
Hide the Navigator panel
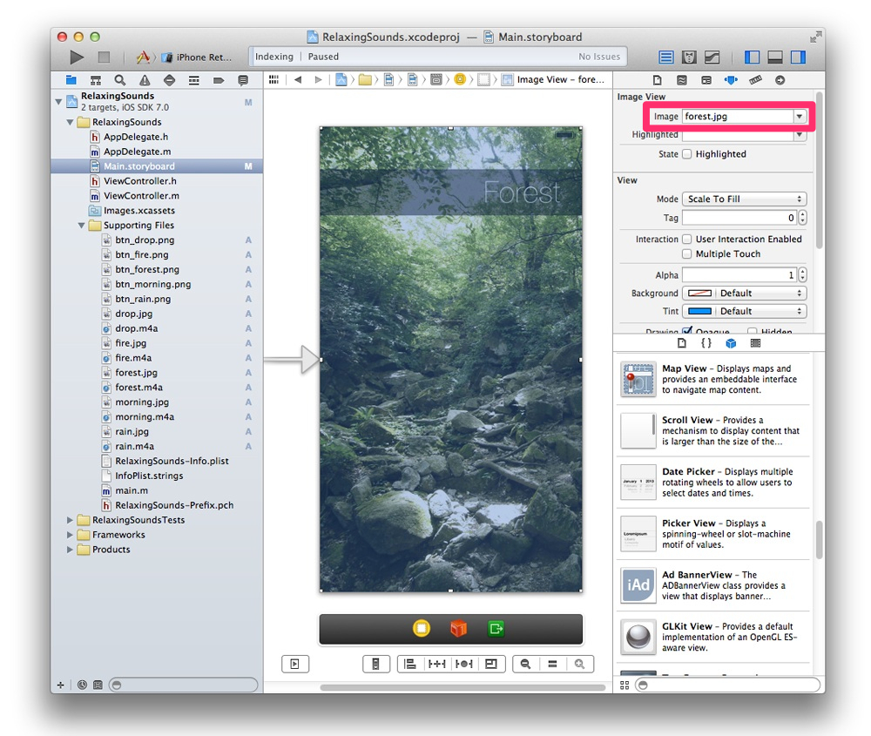(x=753, y=57)
